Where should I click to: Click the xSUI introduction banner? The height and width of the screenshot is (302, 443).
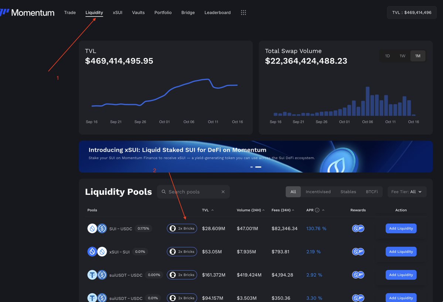[x=256, y=157]
